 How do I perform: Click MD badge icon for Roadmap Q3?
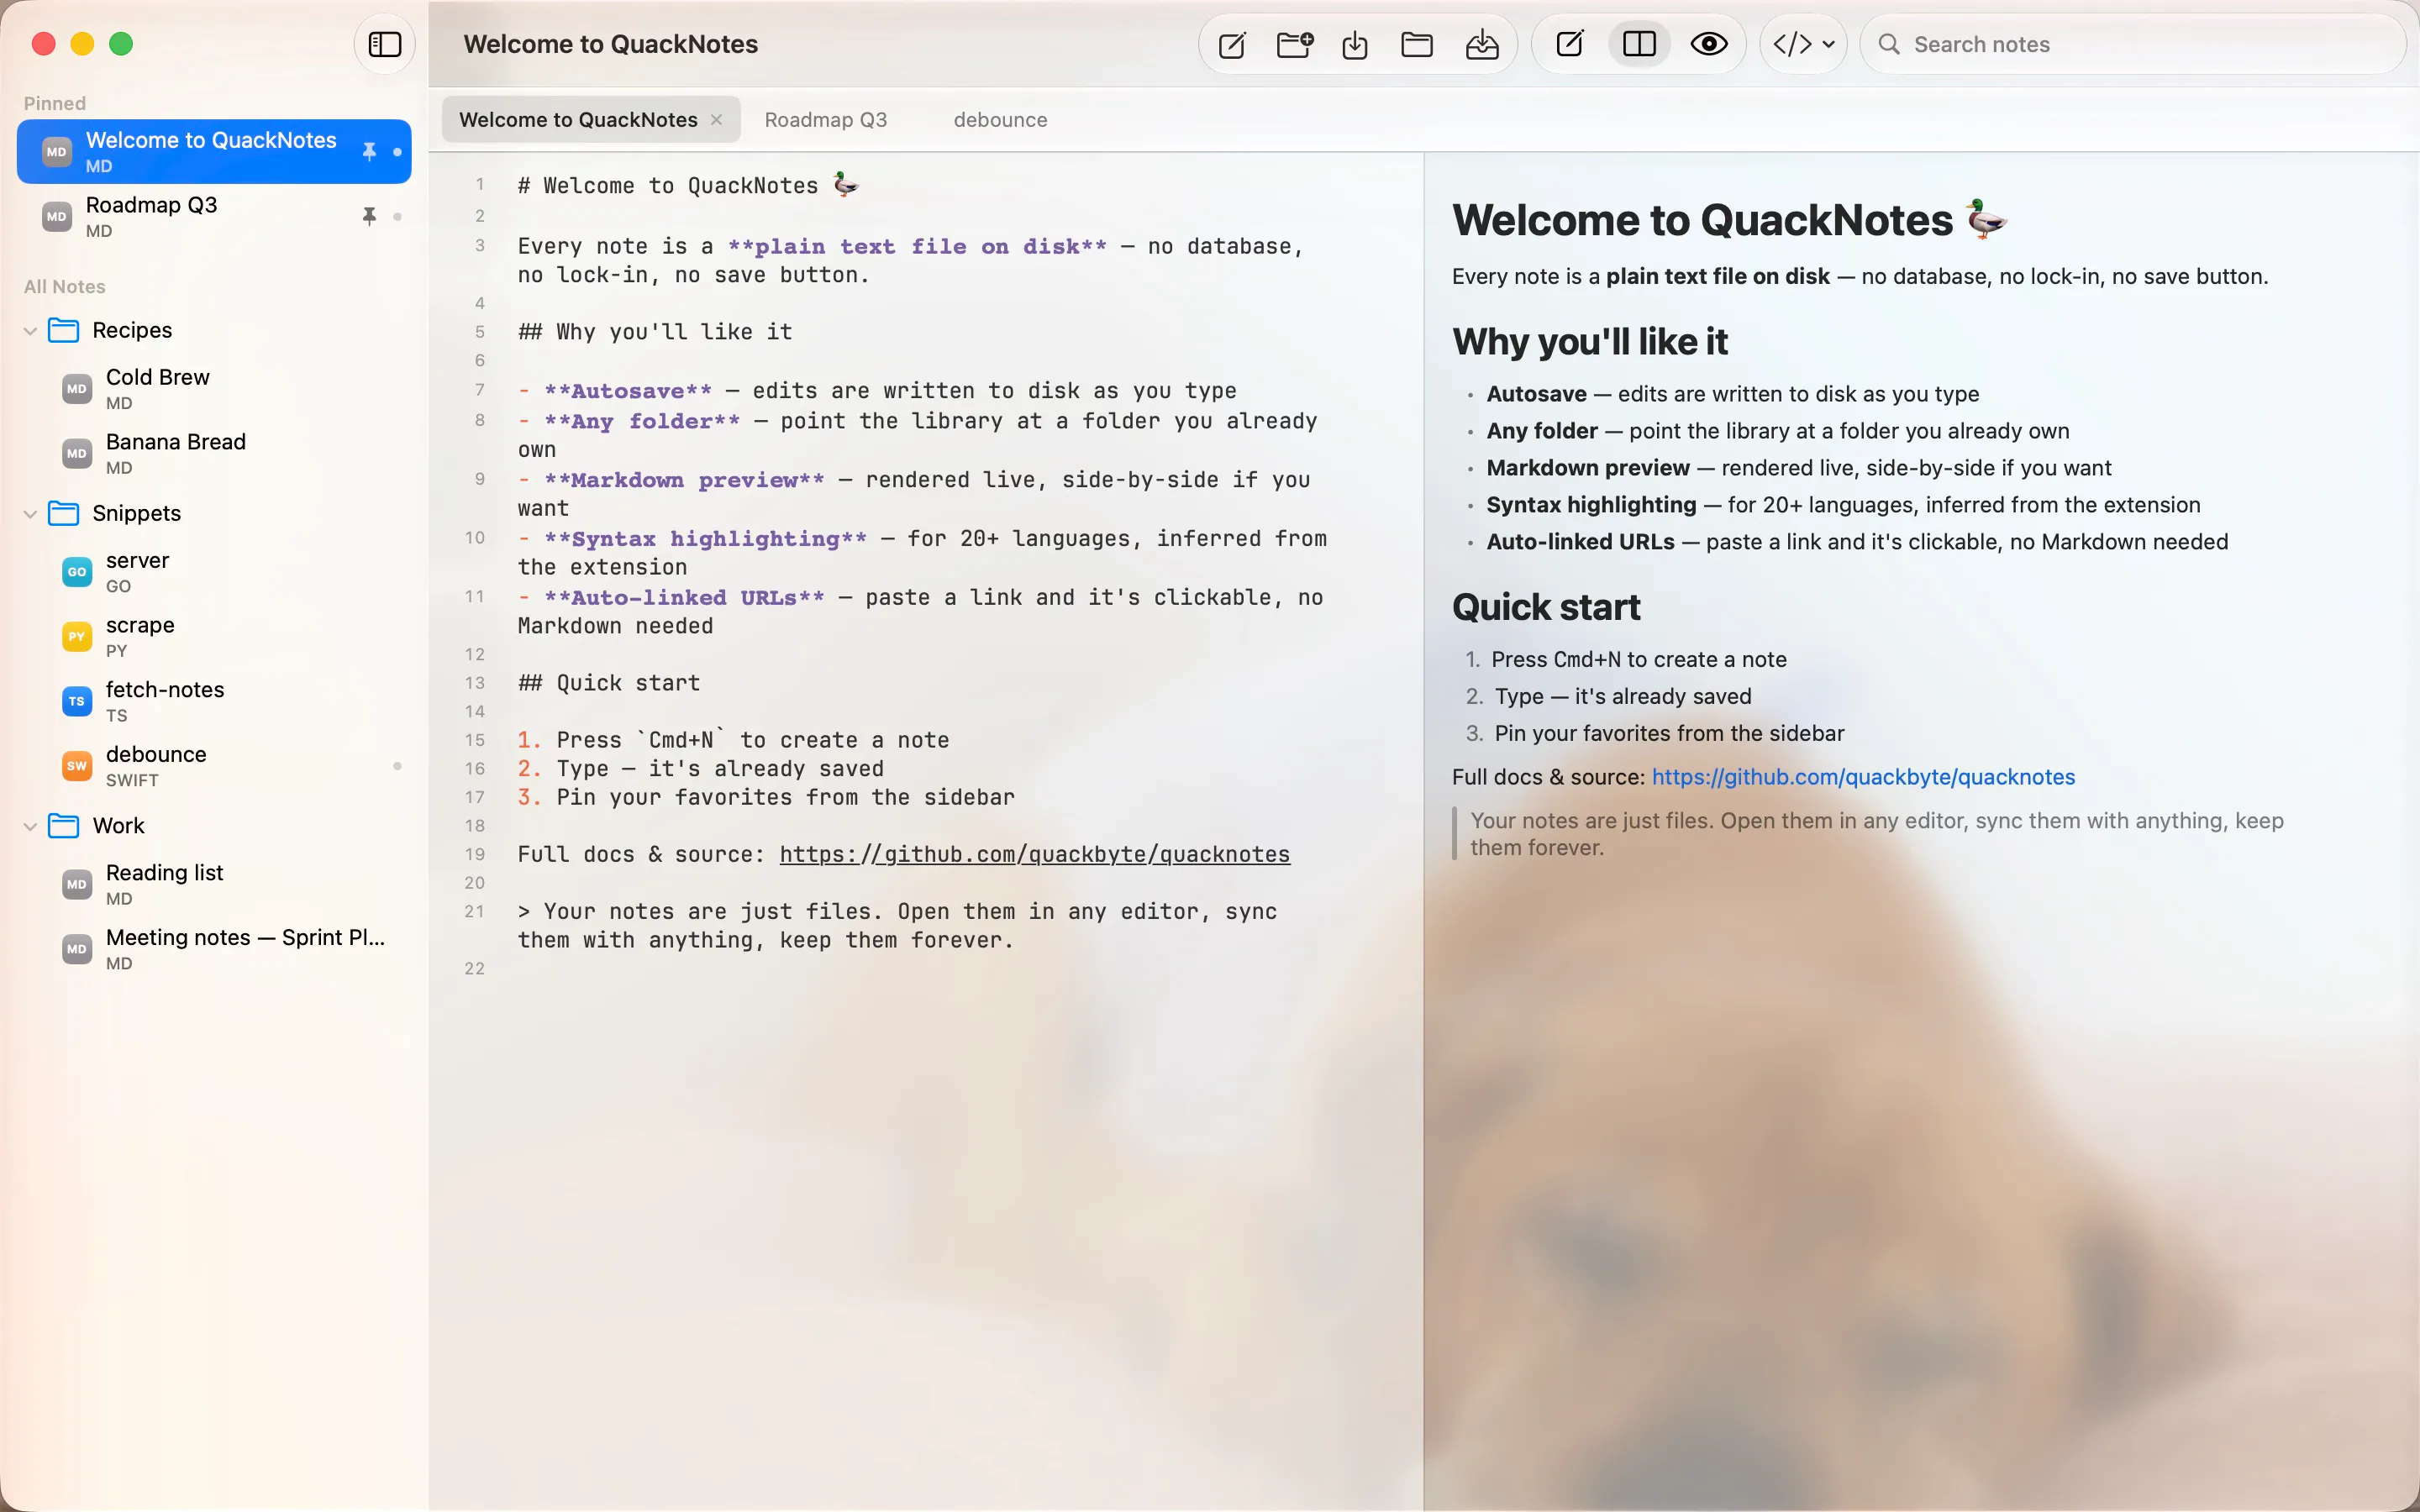pyautogui.click(x=57, y=216)
